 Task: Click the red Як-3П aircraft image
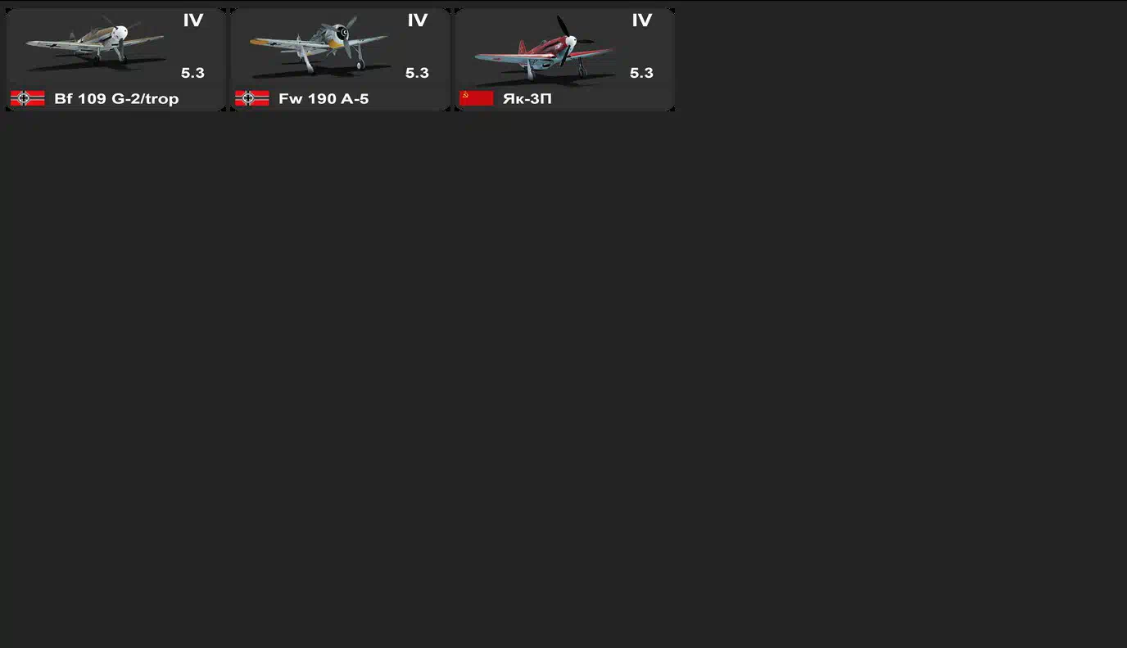coord(544,48)
